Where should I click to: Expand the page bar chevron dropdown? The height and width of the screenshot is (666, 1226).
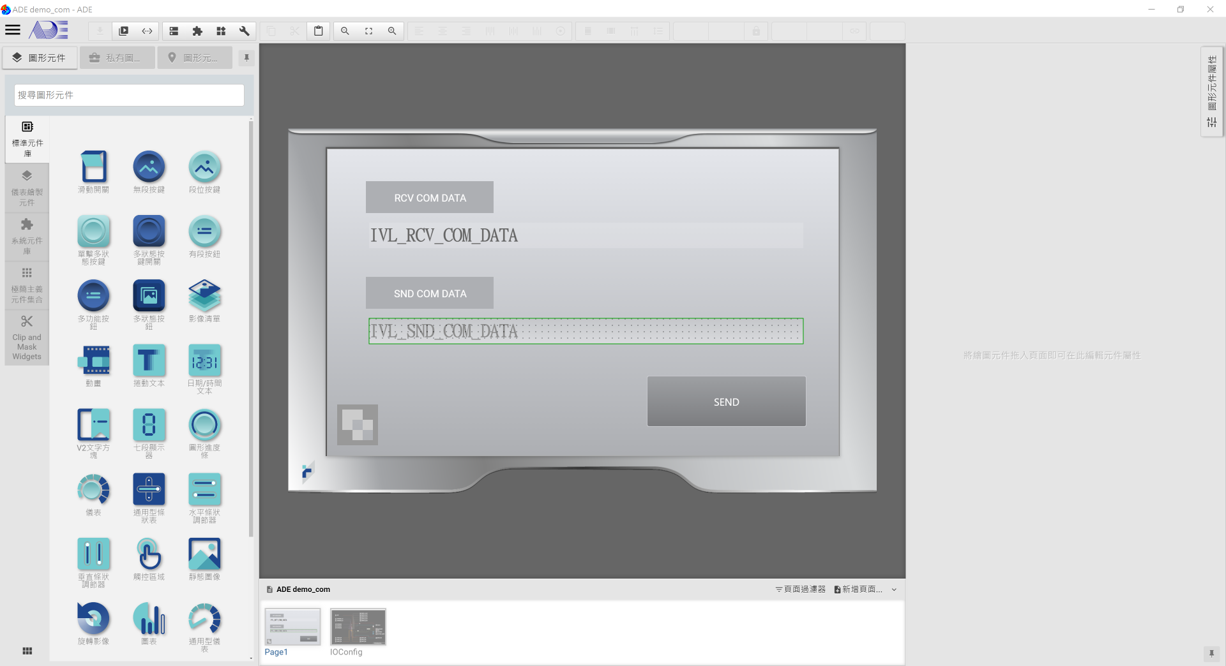pos(894,589)
